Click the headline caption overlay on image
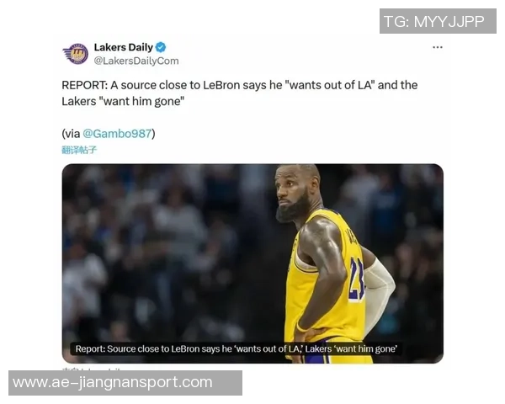505x404 pixels. click(x=236, y=349)
